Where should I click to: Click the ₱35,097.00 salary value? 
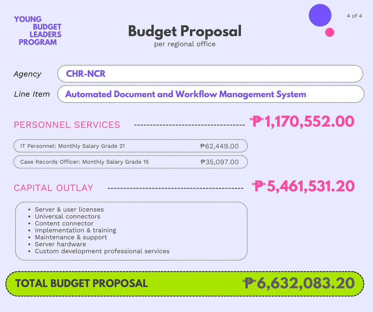point(220,162)
